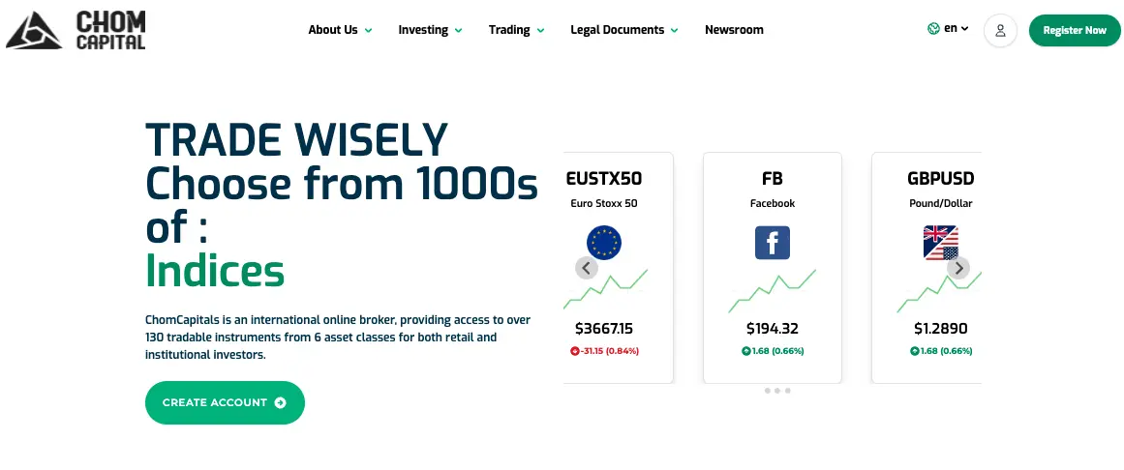The width and height of the screenshot is (1124, 470).
Task: Click the EUSTX50 price change indicator
Action: 604,351
